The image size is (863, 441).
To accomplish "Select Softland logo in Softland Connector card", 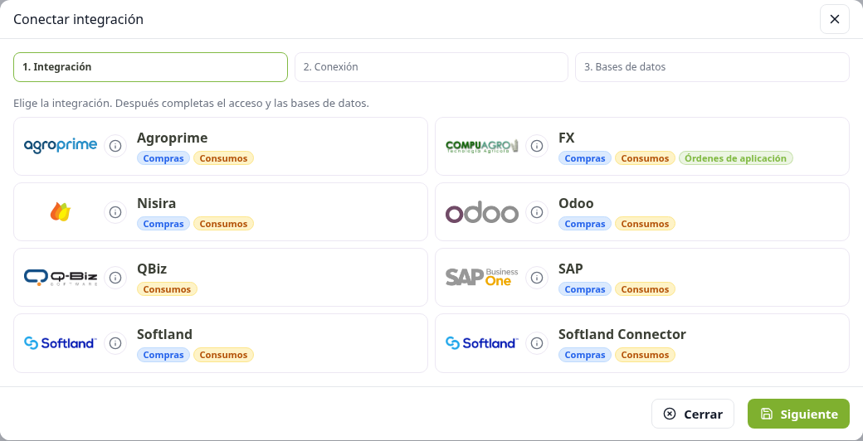I will (x=482, y=343).
